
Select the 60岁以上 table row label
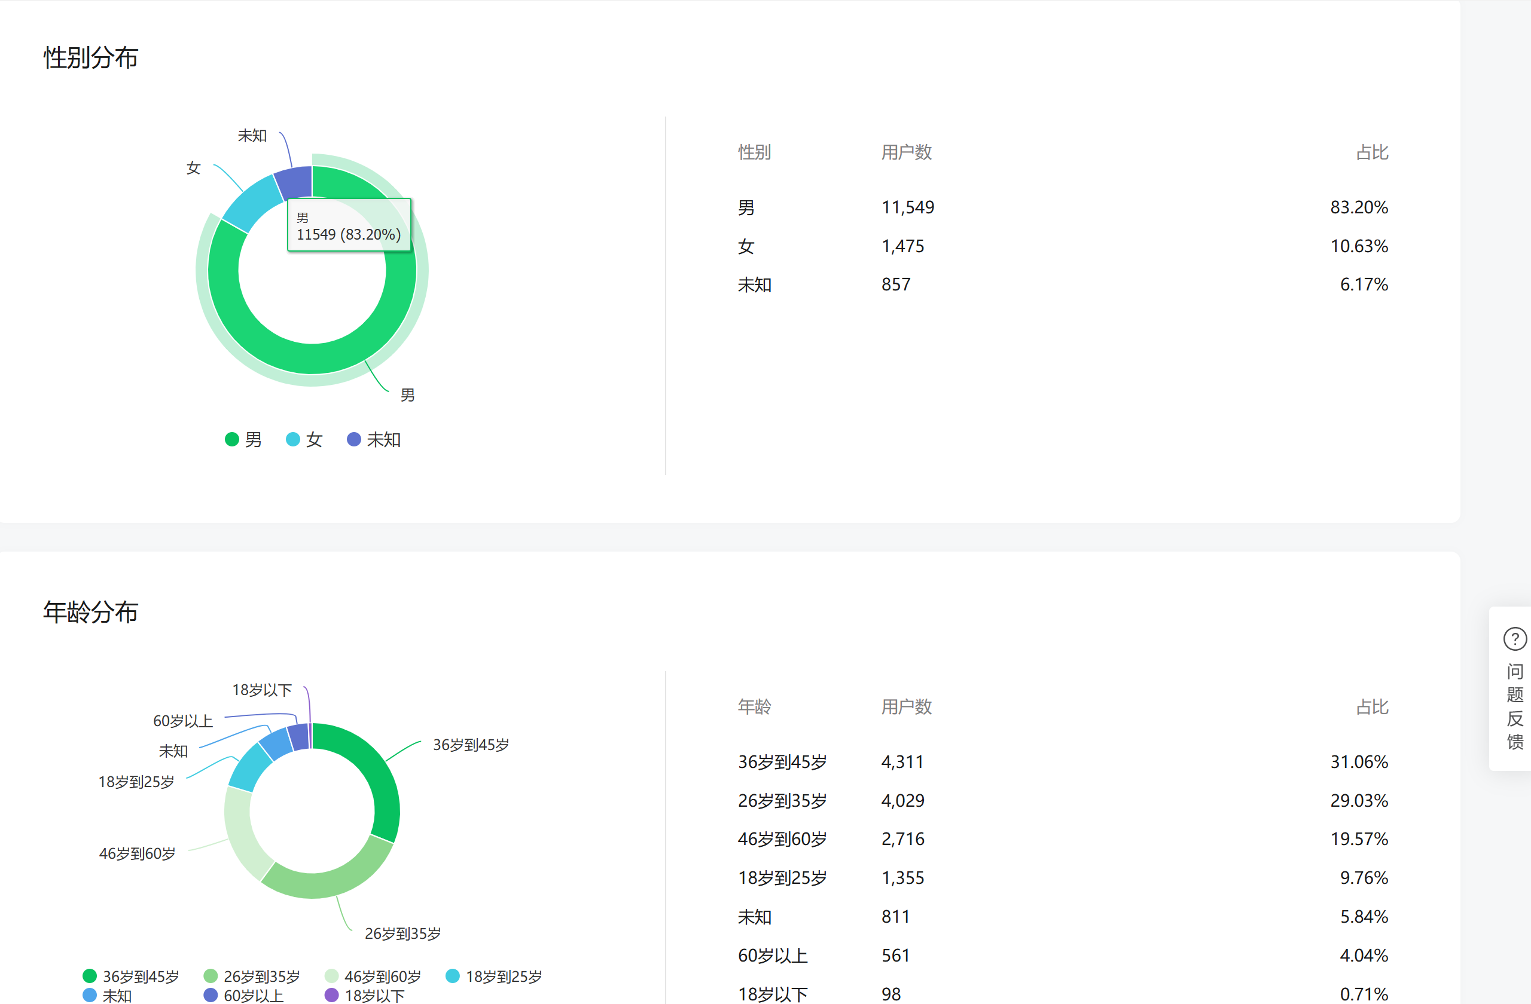[773, 956]
